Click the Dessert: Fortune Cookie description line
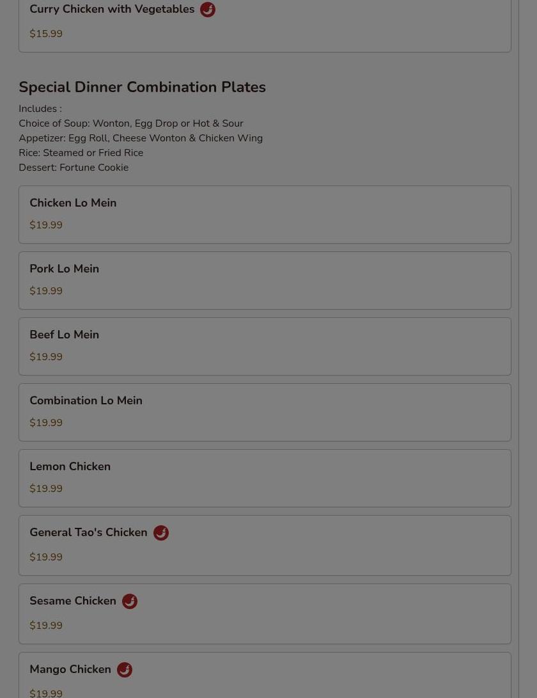 coord(74,168)
